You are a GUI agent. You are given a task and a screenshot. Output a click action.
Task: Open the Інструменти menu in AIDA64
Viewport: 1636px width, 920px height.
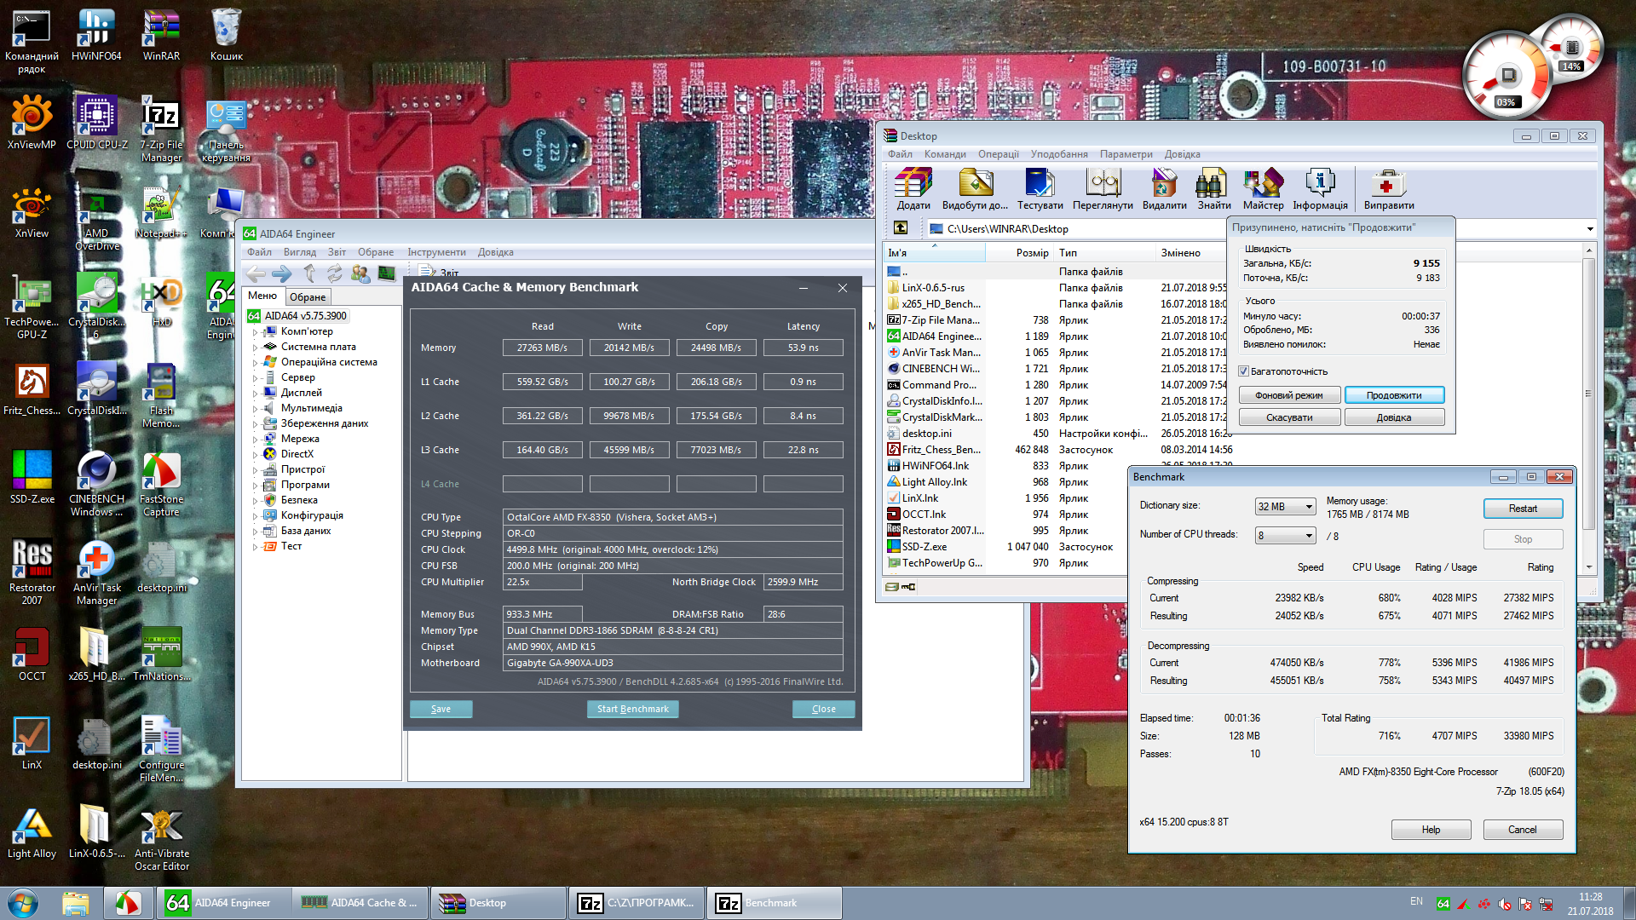(x=436, y=252)
